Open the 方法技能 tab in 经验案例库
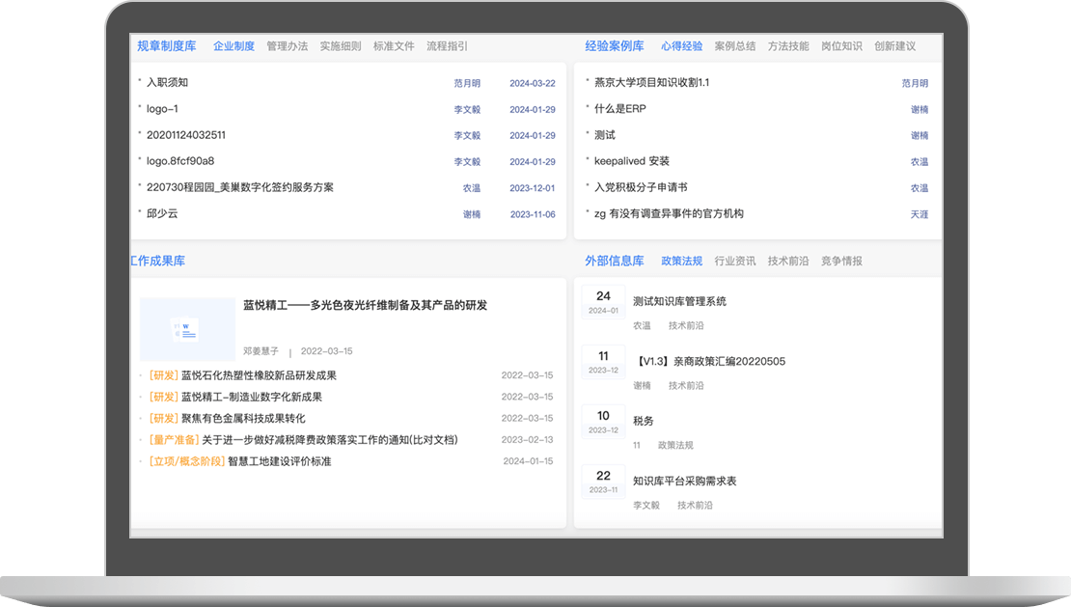 (788, 46)
